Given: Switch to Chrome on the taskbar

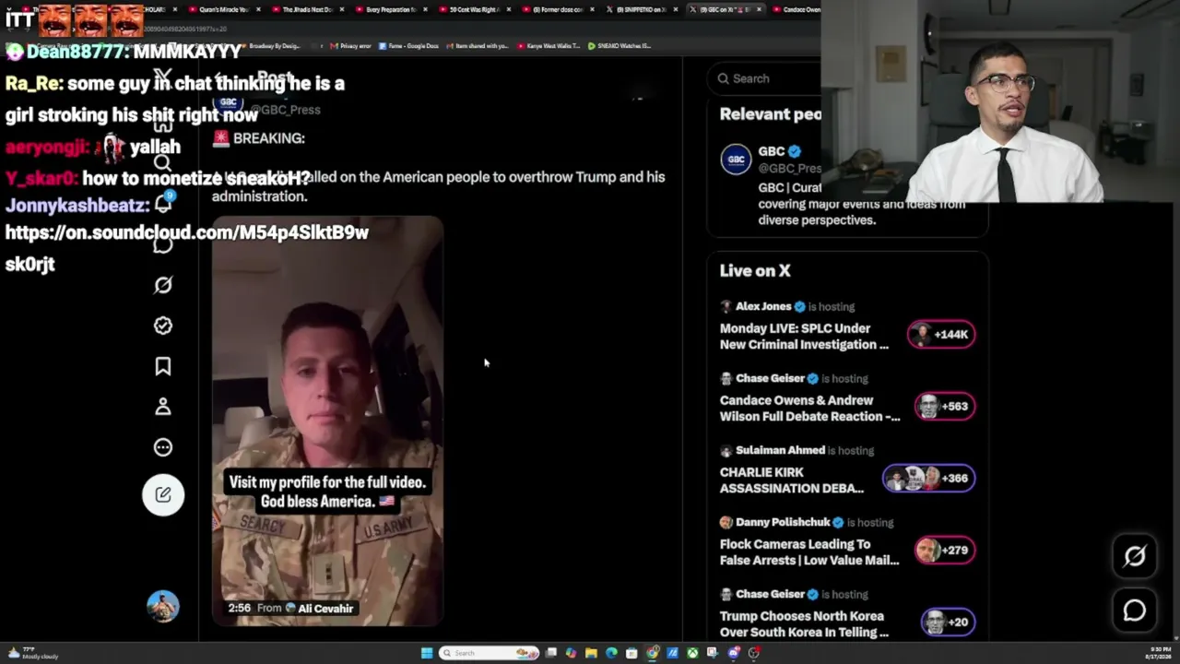Looking at the screenshot, I should tap(653, 653).
